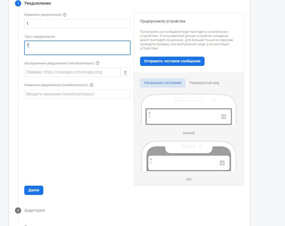The height and width of the screenshot is (226, 285).
Task: Click help icon beside optional Название уведомления
Action: pos(91,85)
